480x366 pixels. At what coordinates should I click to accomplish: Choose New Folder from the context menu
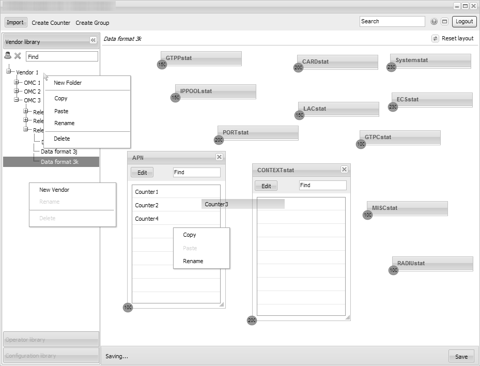point(68,83)
